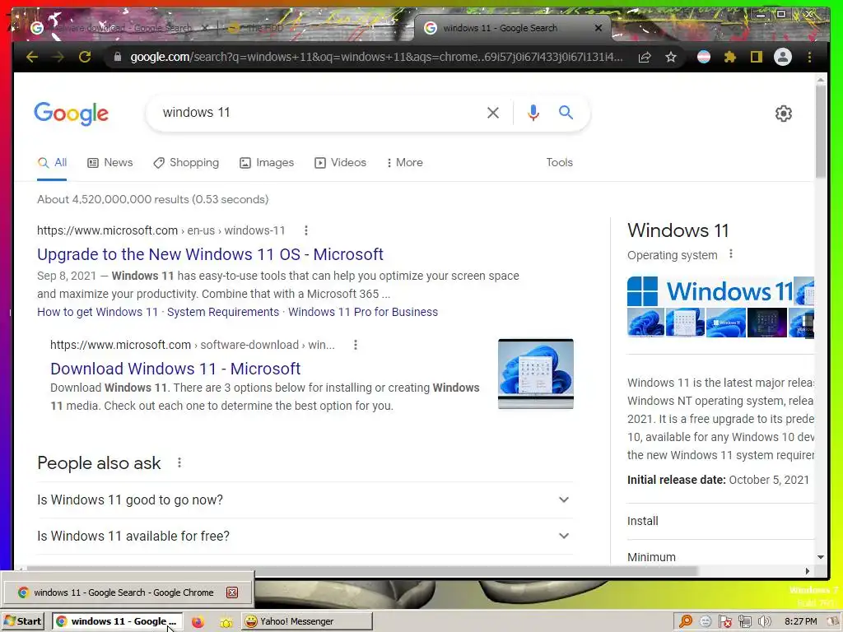Close the Chrome taskbar preview
Viewport: 843px width, 632px height.
pos(231,592)
